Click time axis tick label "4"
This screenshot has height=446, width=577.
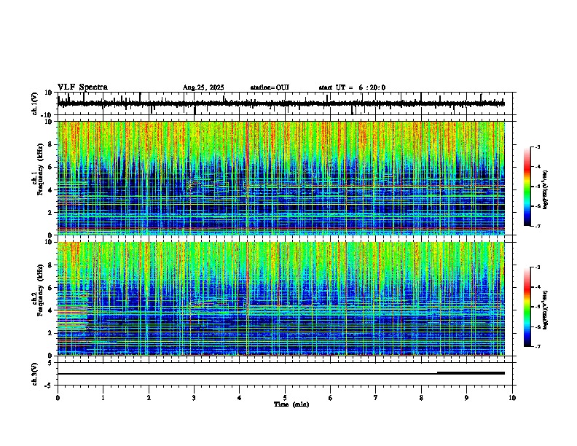click(x=240, y=398)
